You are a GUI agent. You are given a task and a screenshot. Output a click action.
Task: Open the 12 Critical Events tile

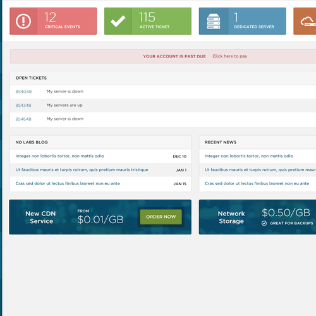tap(53, 21)
